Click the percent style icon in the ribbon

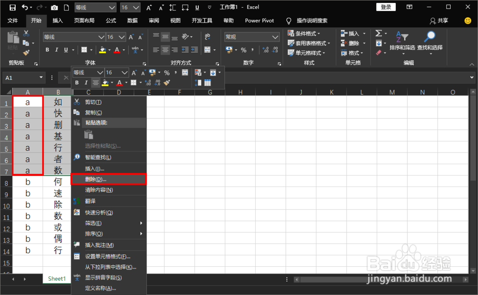[x=244, y=50]
